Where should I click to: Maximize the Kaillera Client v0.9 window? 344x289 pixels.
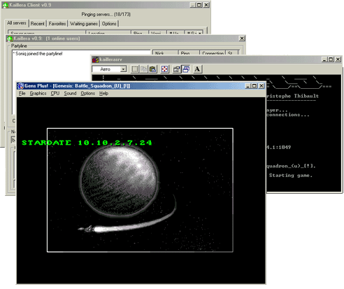click(199, 5)
